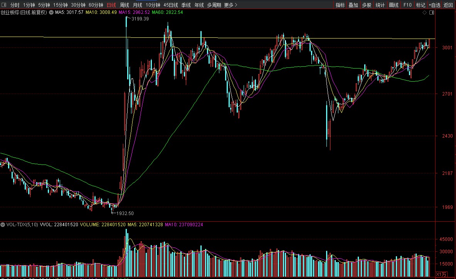Click the 2701 price axis label
456x279 pixels.
[x=447, y=94]
